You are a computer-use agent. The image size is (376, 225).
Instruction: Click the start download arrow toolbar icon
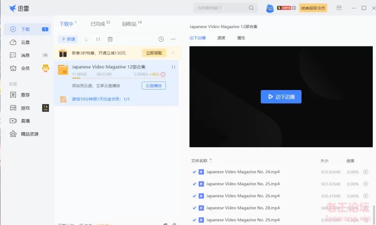click(x=86, y=39)
